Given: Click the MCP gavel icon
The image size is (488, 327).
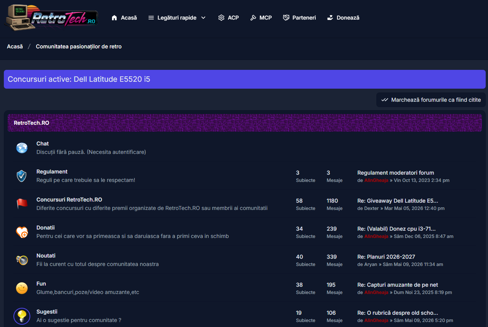Looking at the screenshot, I should pyautogui.click(x=253, y=18).
